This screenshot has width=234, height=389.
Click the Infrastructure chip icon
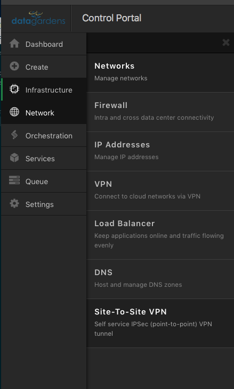coord(14,89)
